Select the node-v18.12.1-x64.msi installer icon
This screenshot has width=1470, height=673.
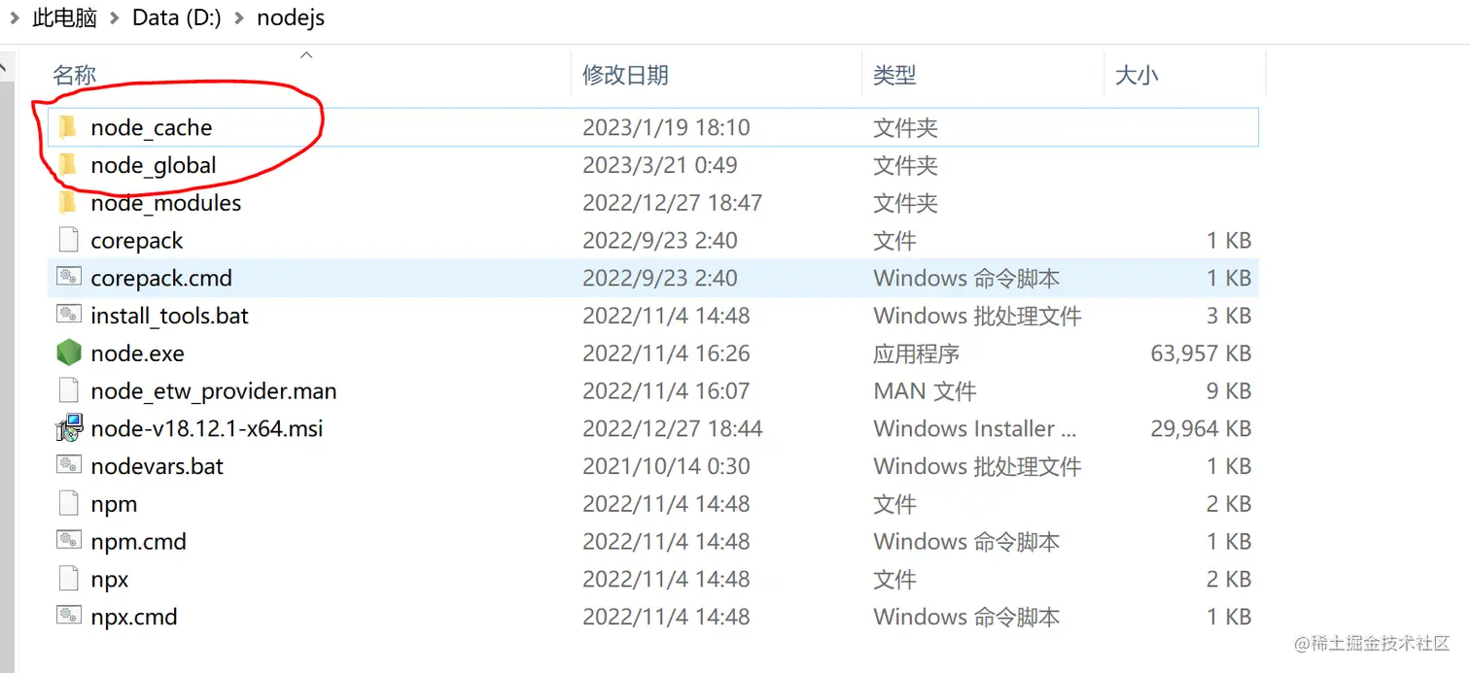click(x=67, y=427)
